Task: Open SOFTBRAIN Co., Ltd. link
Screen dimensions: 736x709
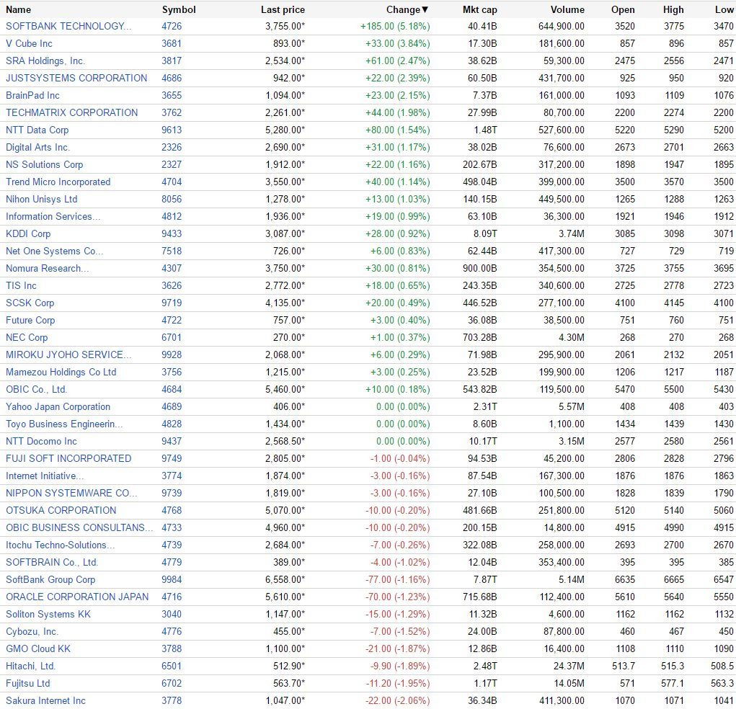Action: (52, 563)
